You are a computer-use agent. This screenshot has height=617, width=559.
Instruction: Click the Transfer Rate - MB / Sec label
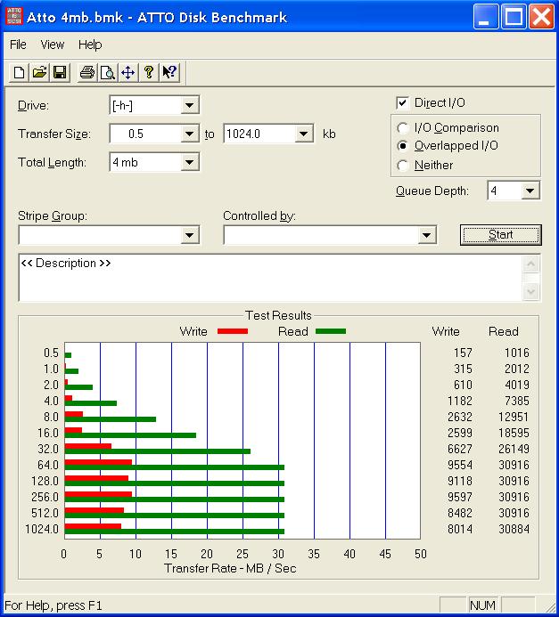click(230, 568)
